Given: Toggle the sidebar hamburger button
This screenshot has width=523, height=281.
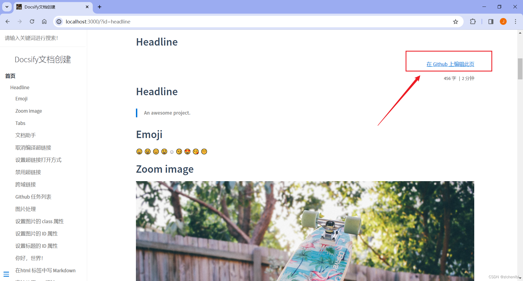Looking at the screenshot, I should pyautogui.click(x=6, y=274).
